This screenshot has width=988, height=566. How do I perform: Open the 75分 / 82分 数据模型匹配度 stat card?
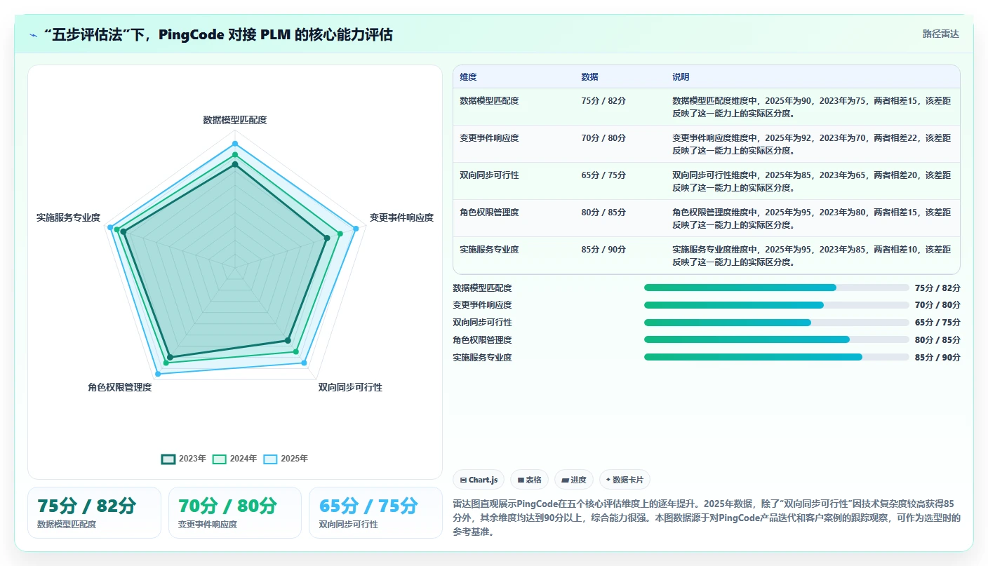[x=94, y=513]
